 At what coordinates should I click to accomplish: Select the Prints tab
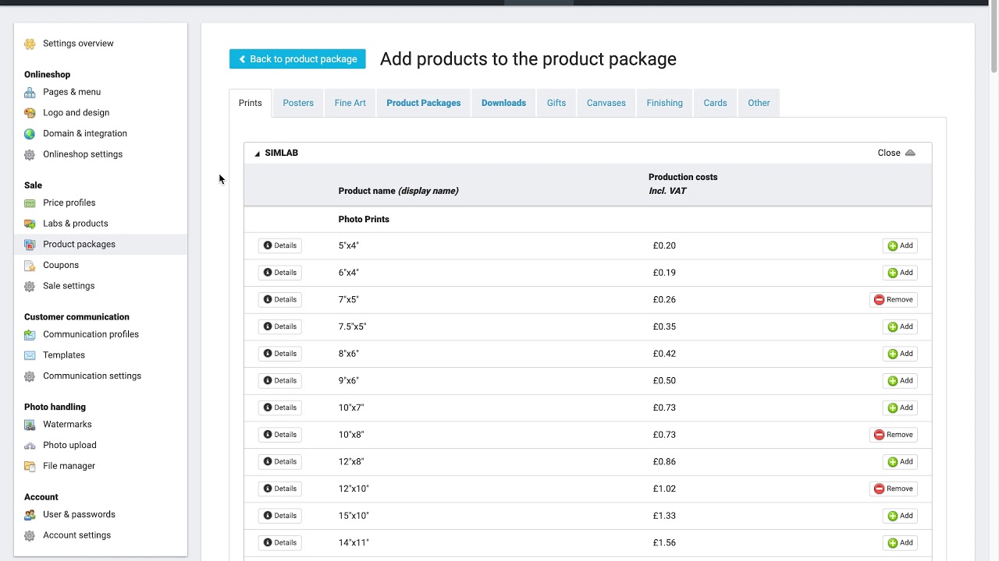(251, 103)
